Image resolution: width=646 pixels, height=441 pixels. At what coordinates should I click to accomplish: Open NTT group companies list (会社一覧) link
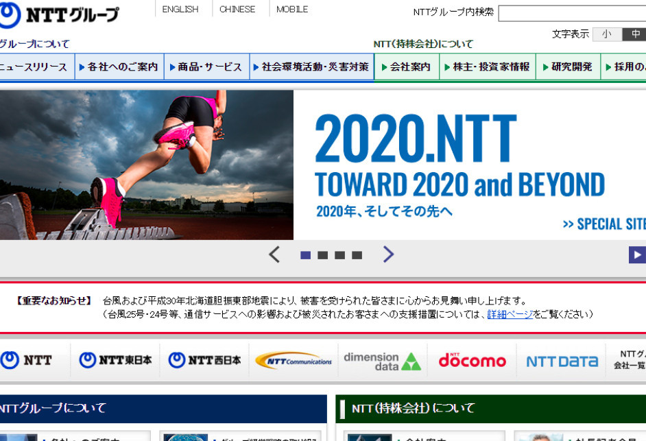(630, 360)
